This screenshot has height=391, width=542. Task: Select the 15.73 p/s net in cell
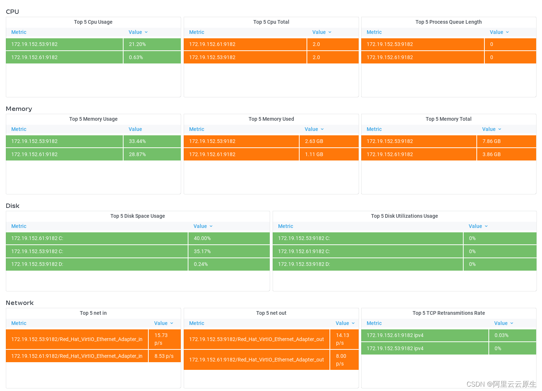click(165, 339)
